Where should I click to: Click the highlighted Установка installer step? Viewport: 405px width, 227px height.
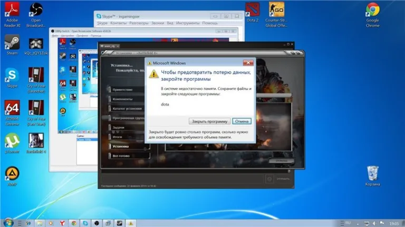[129, 146]
